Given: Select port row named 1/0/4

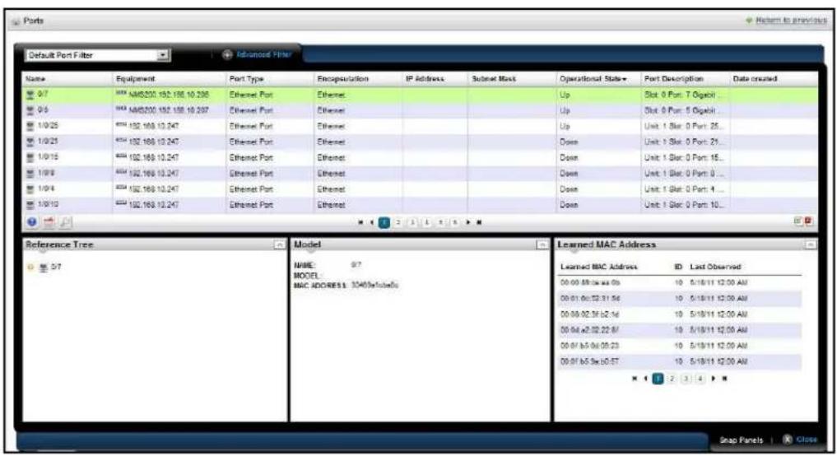Looking at the screenshot, I should (x=420, y=189).
